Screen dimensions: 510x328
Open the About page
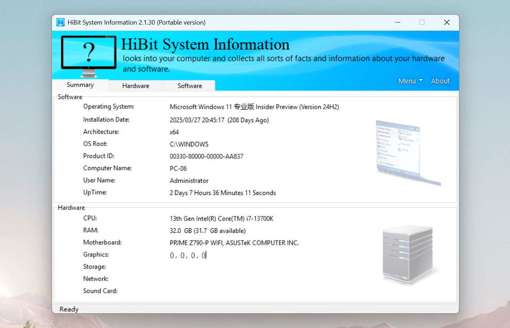440,81
